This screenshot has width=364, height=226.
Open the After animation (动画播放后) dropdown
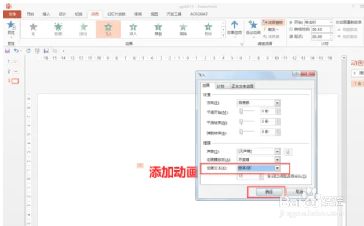click(x=278, y=159)
